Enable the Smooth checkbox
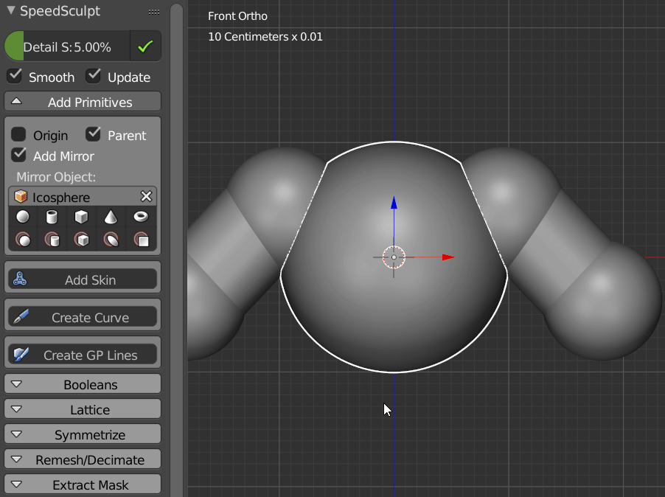Image resolution: width=665 pixels, height=497 pixels. pyautogui.click(x=13, y=76)
